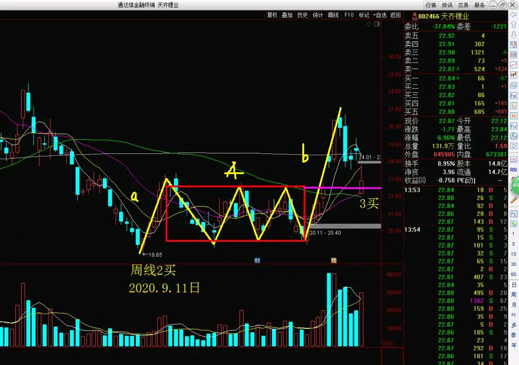Select the weekly (周) period
This screenshot has width=519, height=365.
click(x=514, y=295)
